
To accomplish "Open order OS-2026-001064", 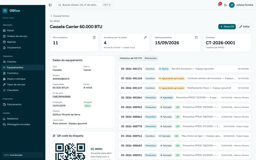I will (185, 98).
